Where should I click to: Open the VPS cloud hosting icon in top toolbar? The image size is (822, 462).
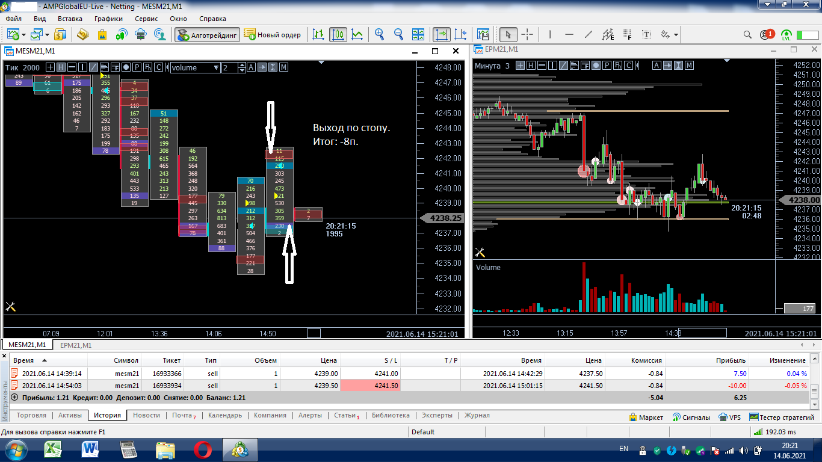click(141, 34)
